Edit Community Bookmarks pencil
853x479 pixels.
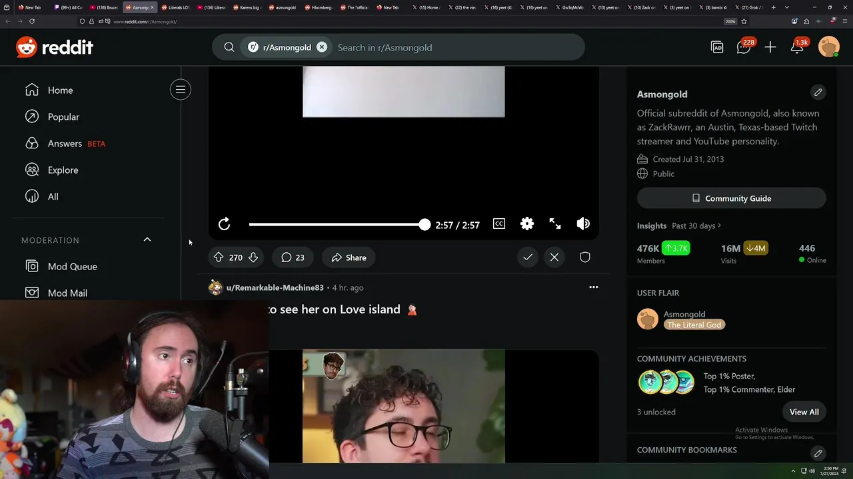click(x=818, y=453)
